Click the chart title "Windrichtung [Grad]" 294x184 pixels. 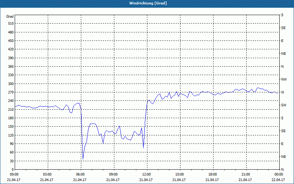[x=148, y=3]
